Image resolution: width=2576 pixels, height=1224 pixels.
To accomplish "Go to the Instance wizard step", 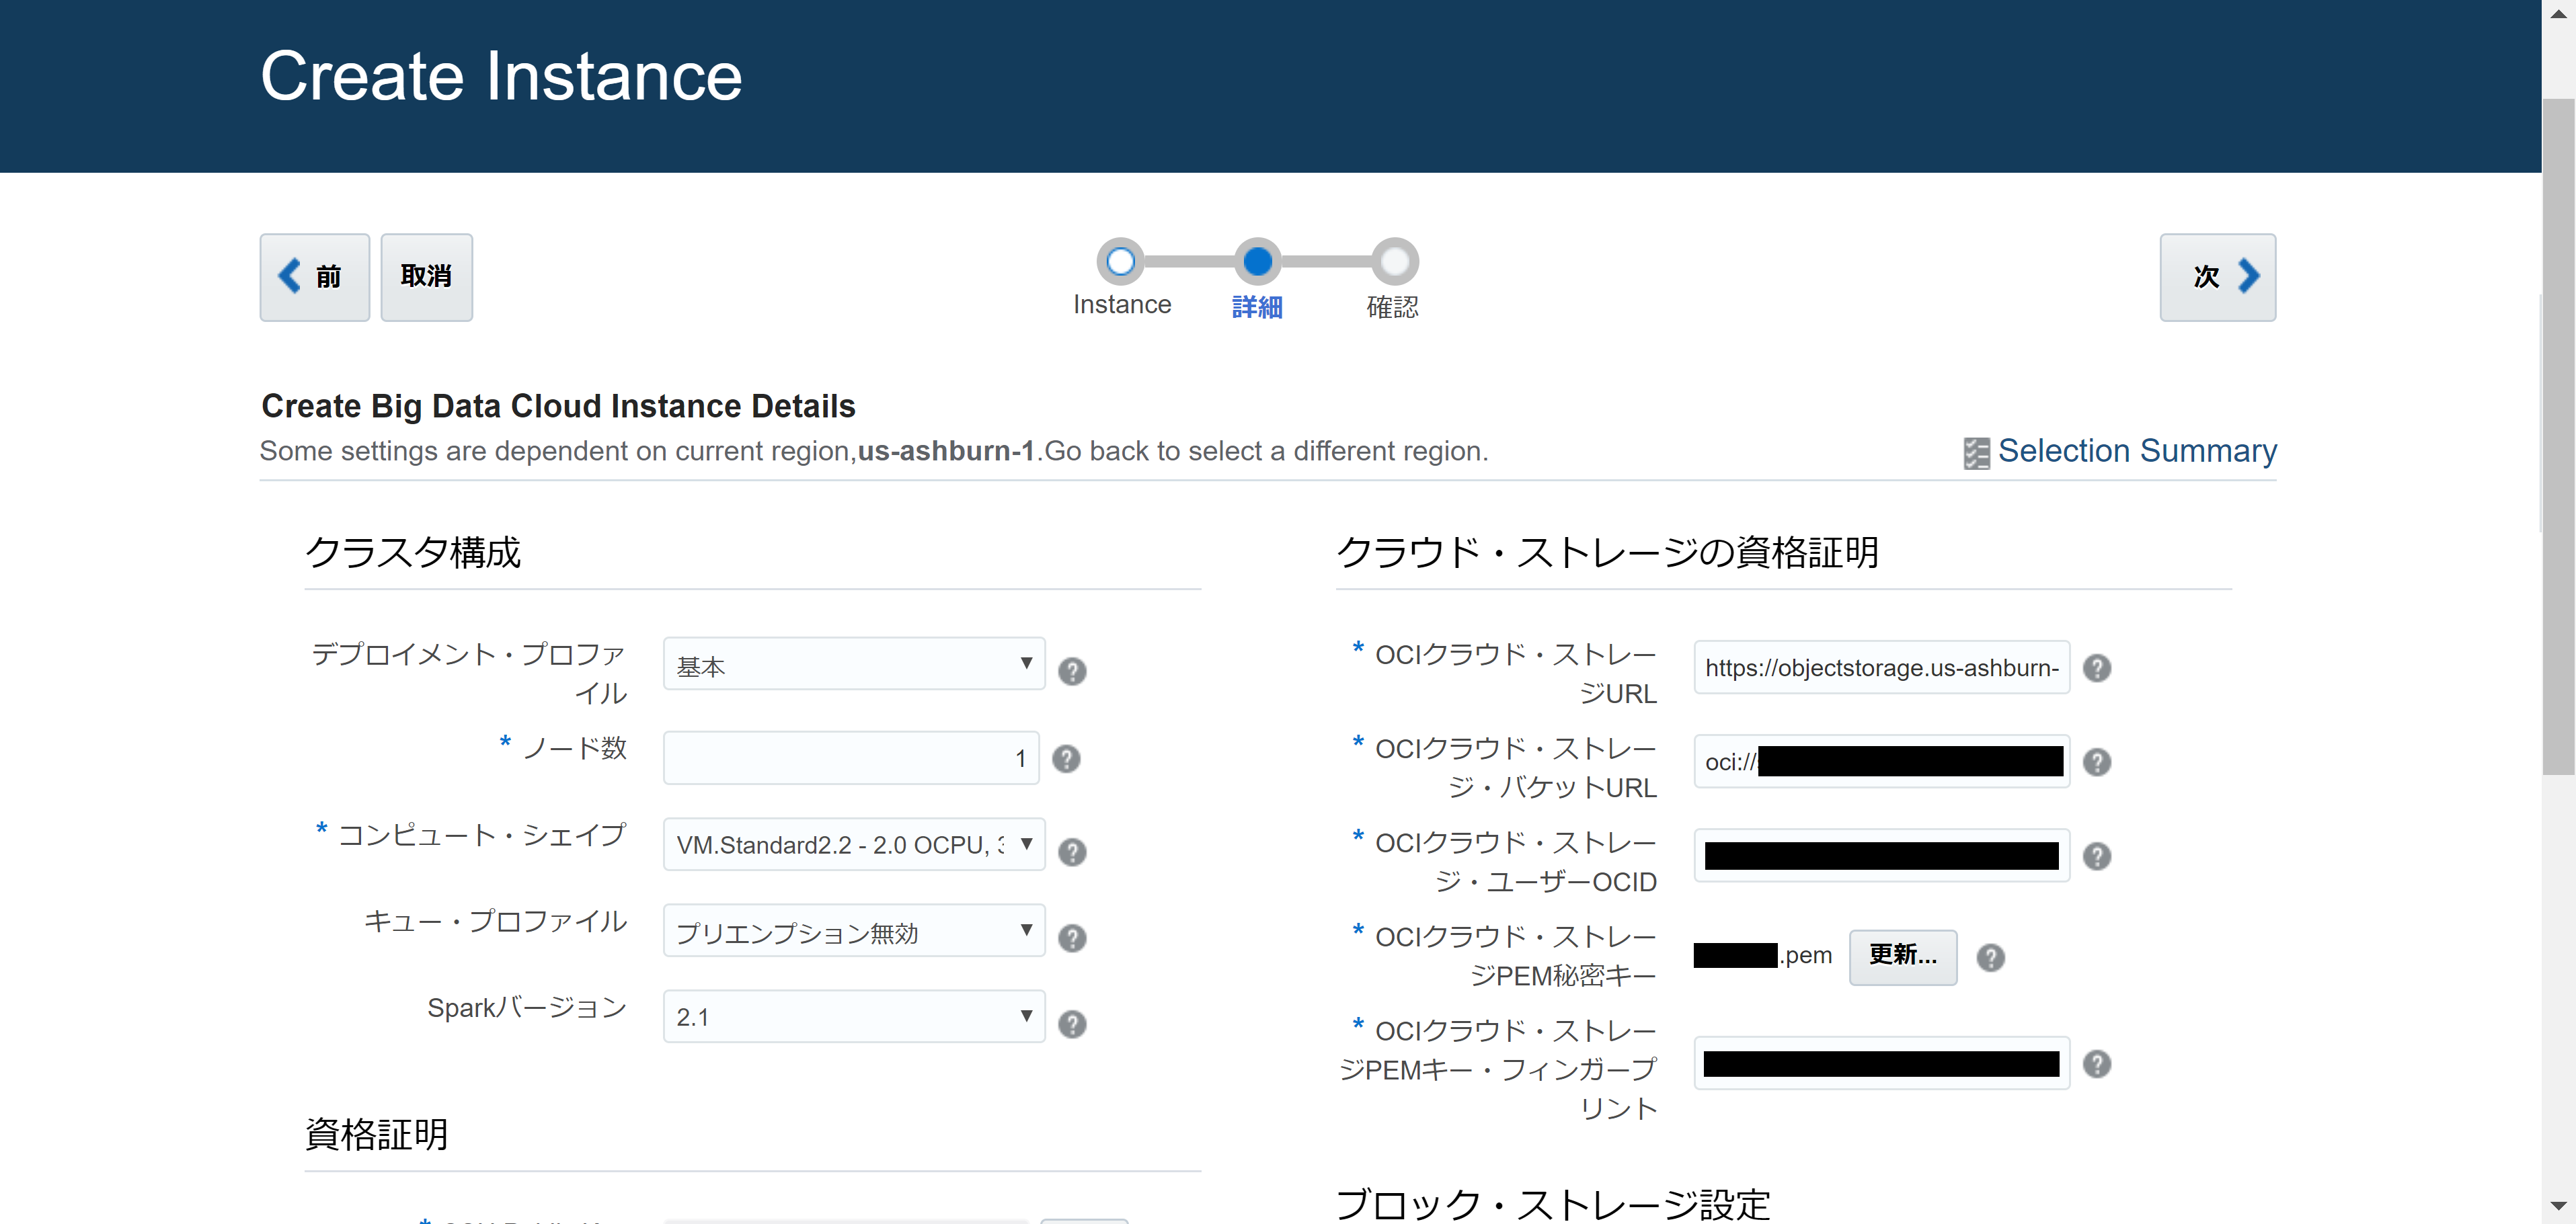I will pyautogui.click(x=1120, y=262).
